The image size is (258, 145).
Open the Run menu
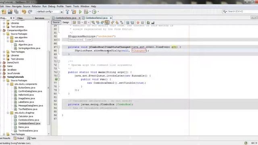click(x=45, y=6)
